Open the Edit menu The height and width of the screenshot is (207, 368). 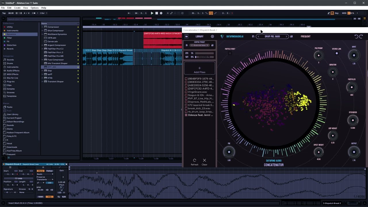pyautogui.click(x=9, y=8)
